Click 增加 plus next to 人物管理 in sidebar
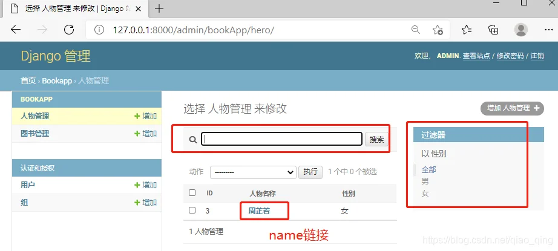558x251 pixels. [x=145, y=116]
